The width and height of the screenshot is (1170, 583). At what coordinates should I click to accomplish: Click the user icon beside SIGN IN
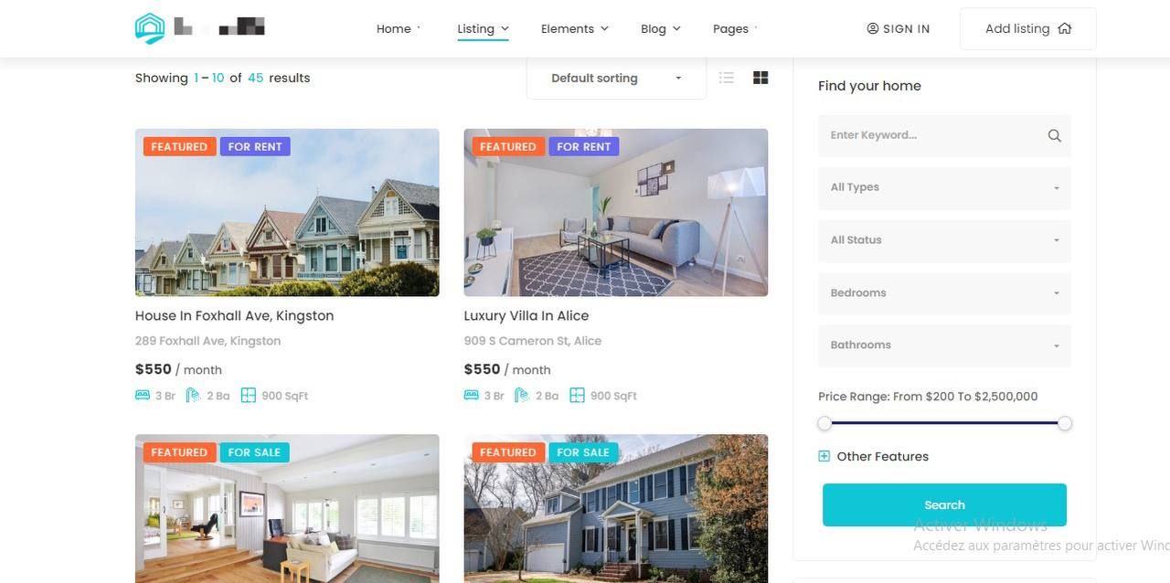[x=873, y=28]
